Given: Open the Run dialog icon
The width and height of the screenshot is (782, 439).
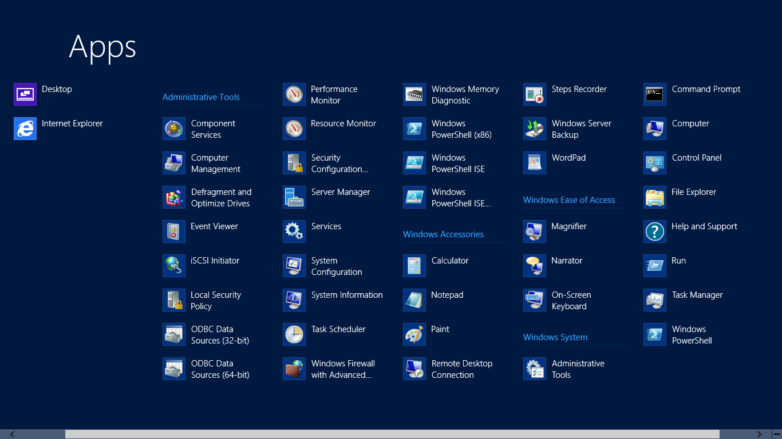Looking at the screenshot, I should coord(655,266).
